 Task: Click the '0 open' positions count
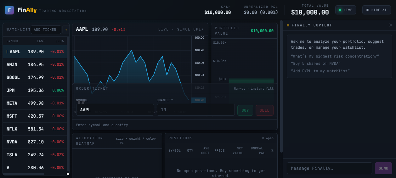pos(268,138)
